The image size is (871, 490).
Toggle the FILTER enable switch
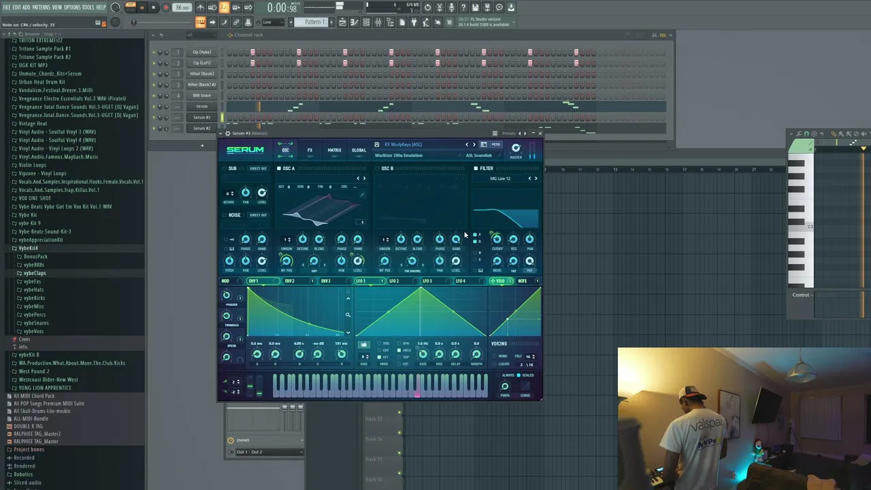click(476, 169)
